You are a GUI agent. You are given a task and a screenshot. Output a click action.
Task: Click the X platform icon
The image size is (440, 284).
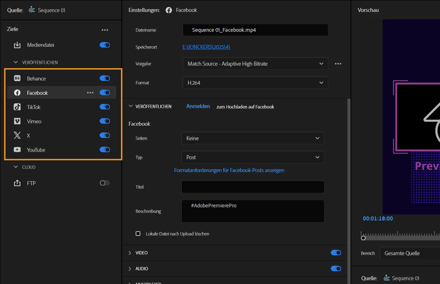(x=17, y=135)
